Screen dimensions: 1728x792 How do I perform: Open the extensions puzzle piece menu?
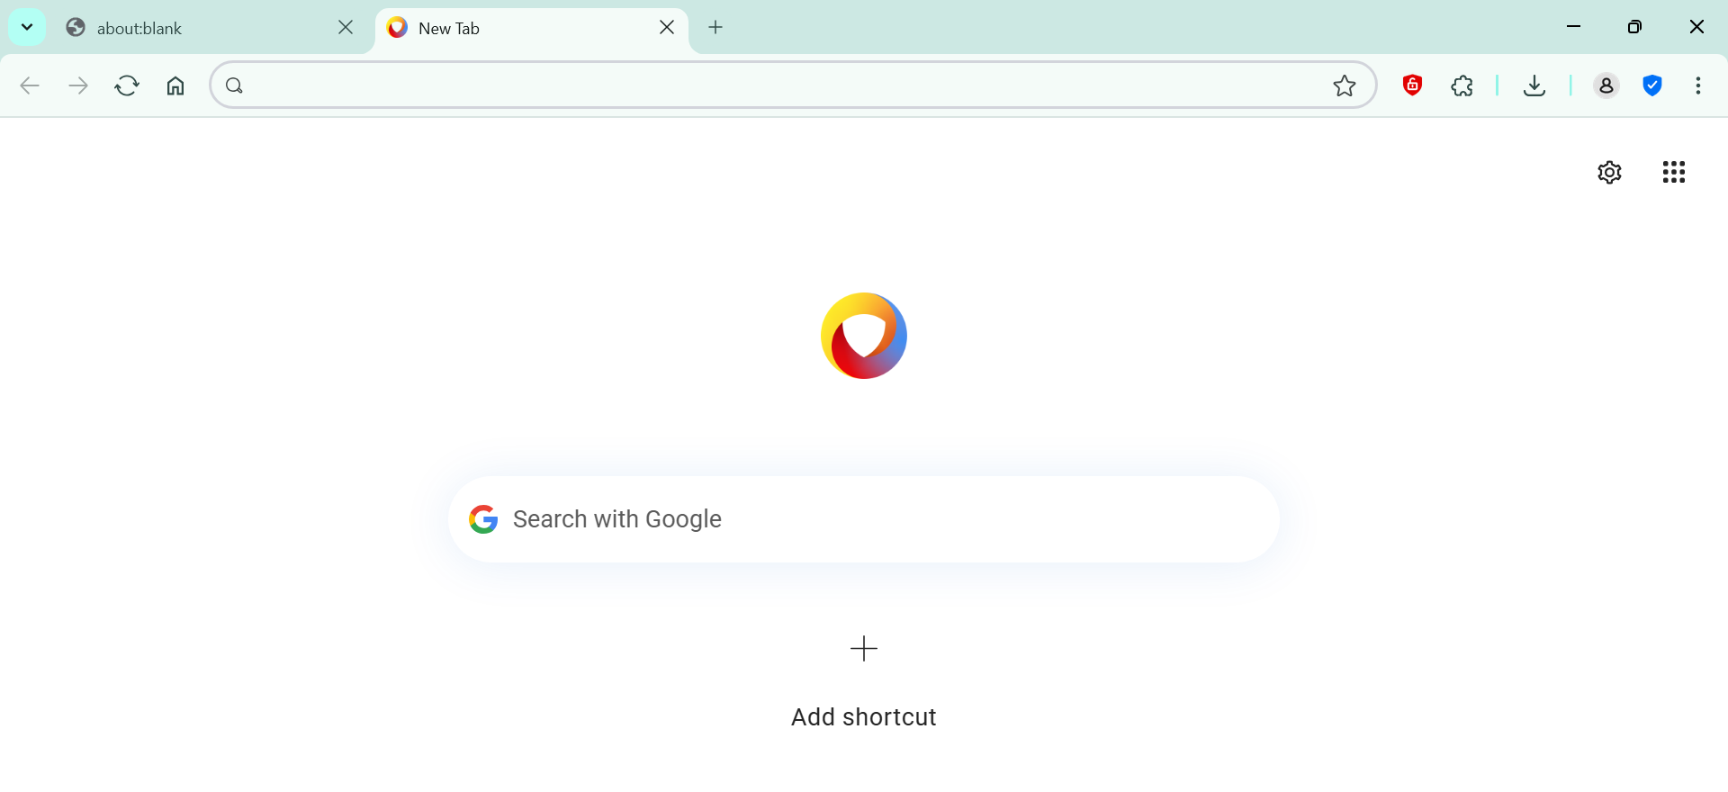tap(1462, 85)
